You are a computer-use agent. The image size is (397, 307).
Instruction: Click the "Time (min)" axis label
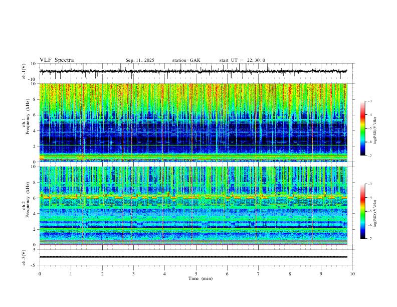point(201,278)
